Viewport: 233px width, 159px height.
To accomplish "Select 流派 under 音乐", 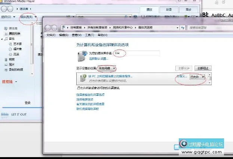I will [x=16, y=54].
